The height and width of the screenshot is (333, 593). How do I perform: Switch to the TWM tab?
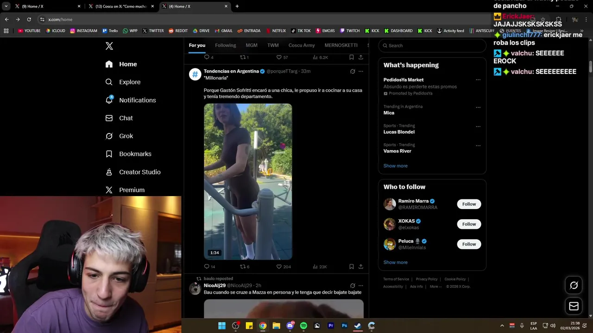273,45
